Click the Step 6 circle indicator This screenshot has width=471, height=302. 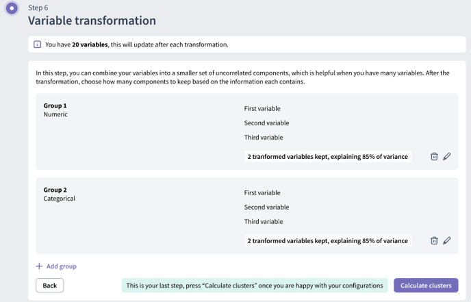[x=12, y=10]
